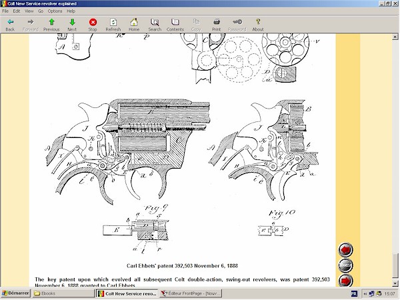Click the paragraph beginning 'The key patent'
This screenshot has height=300, width=400.
[182, 282]
